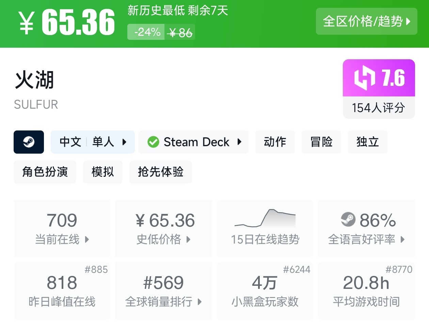Click the Xiaoheihe logo in rating badge
Viewport: 429px width, 327px height.
364,78
